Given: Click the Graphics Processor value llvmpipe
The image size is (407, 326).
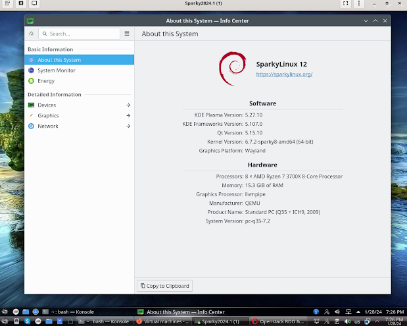Looking at the screenshot, I should (x=255, y=194).
